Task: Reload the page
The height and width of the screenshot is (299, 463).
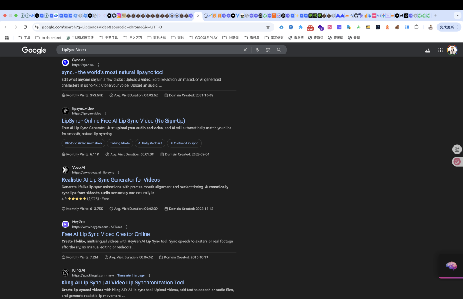Action: 25,27
